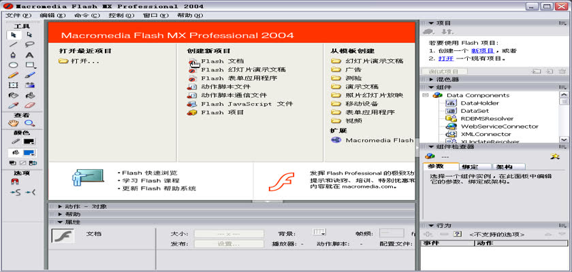
Task: Open the 控制 menu
Action: point(121,15)
